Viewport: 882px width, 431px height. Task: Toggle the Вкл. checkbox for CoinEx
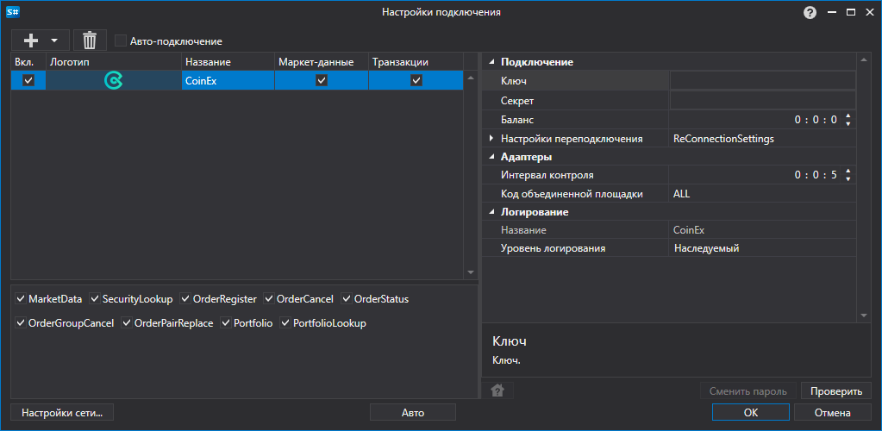click(x=28, y=80)
